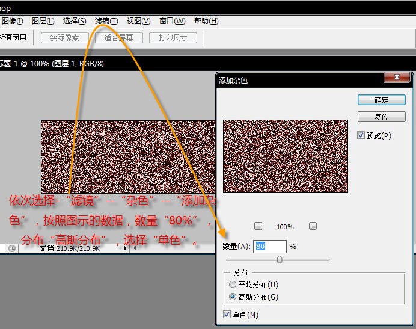Click the 100% preview zoom text
The width and height of the screenshot is (416, 329).
[x=285, y=227]
